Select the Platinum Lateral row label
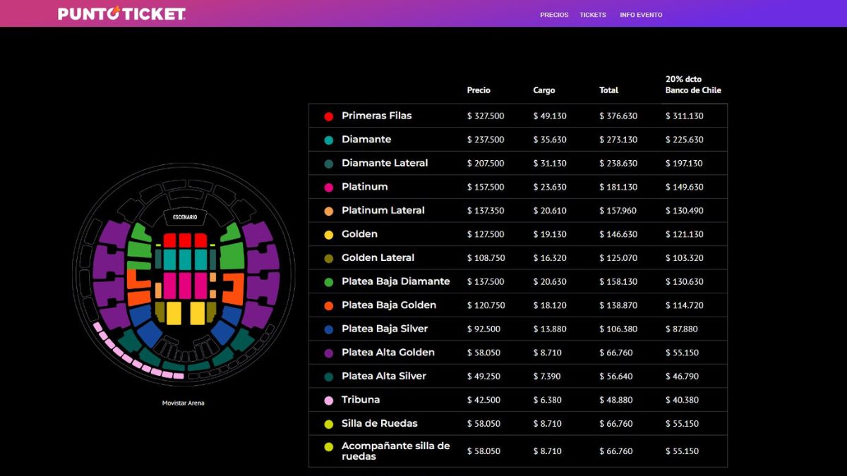Viewport: 847px width, 476px height. pos(383,210)
